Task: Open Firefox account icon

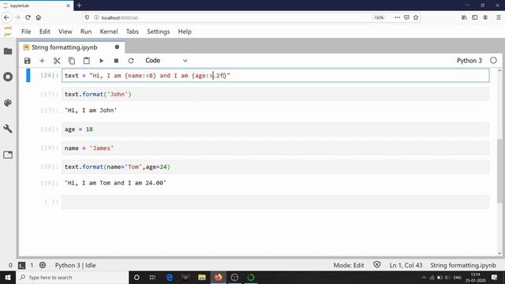Action: (x=485, y=17)
